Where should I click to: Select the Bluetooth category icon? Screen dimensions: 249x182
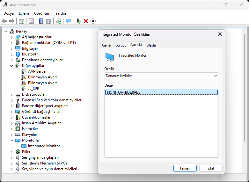point(18,54)
